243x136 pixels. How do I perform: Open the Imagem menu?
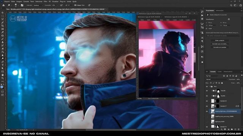[x=19, y=2]
